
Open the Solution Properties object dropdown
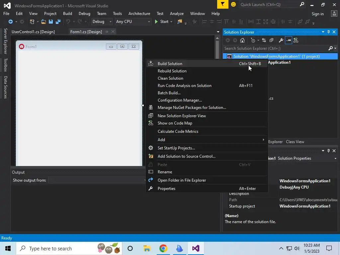335,158
